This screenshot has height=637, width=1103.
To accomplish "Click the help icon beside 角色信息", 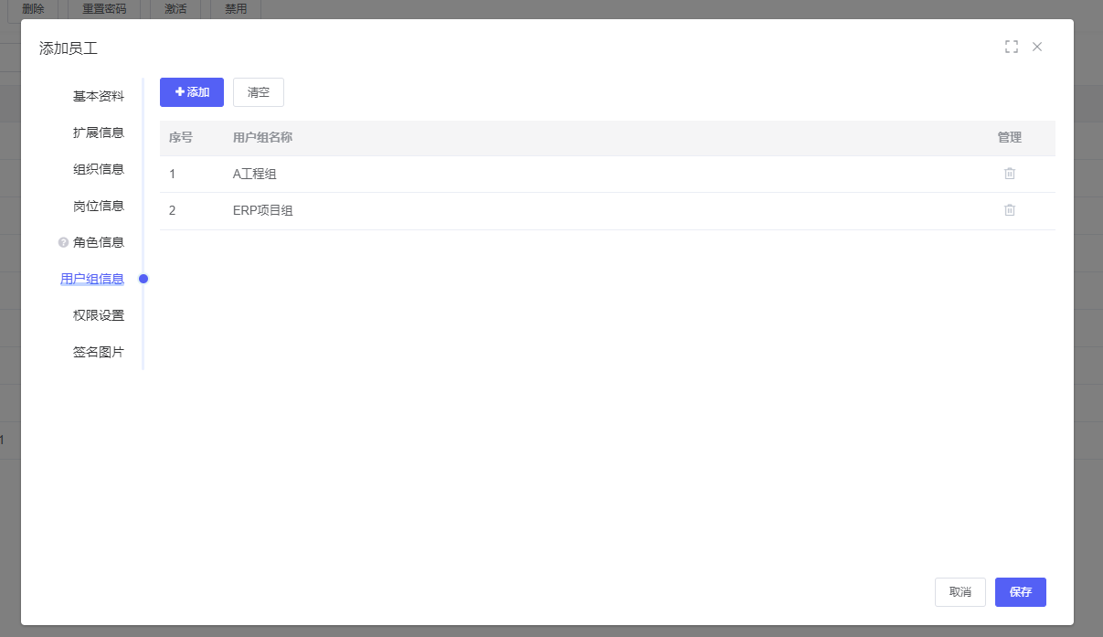I will point(63,242).
